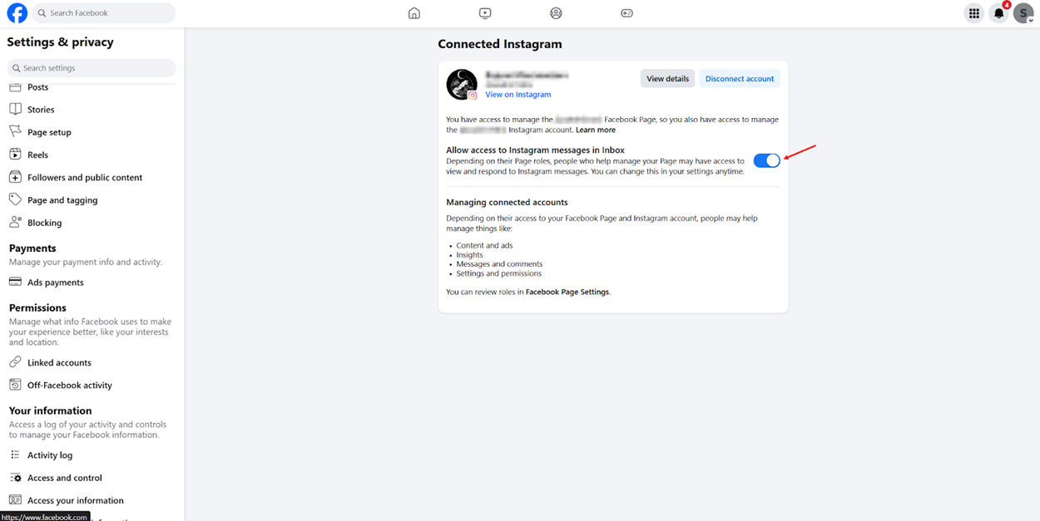Open Facebook Home feed icon
Image resolution: width=1040 pixels, height=521 pixels.
point(414,12)
